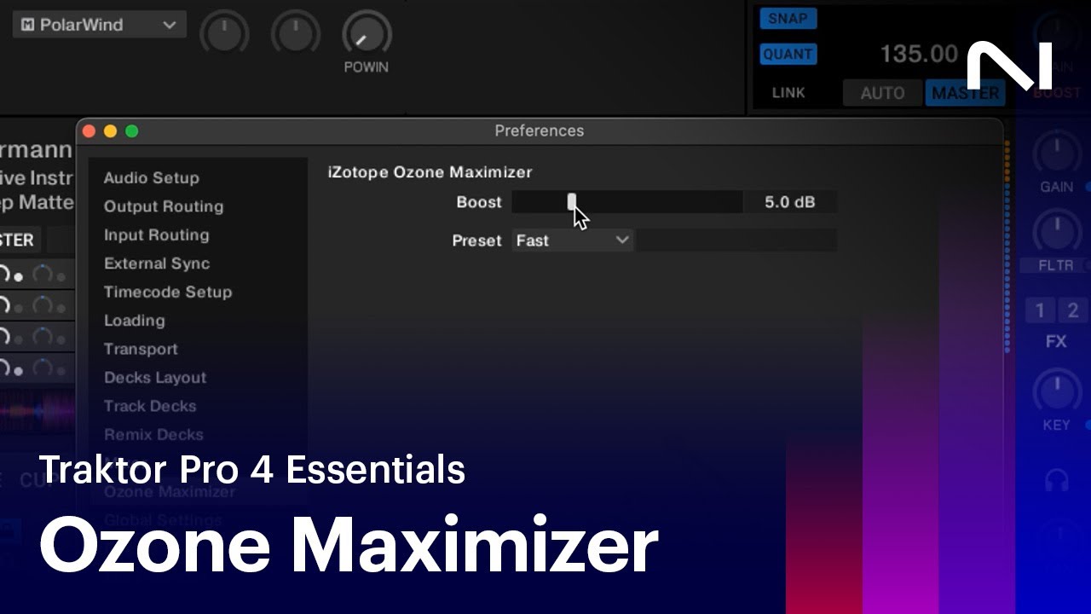Viewport: 1091px width, 614px height.
Task: Enable AUTO master clock mode
Action: pos(882,93)
